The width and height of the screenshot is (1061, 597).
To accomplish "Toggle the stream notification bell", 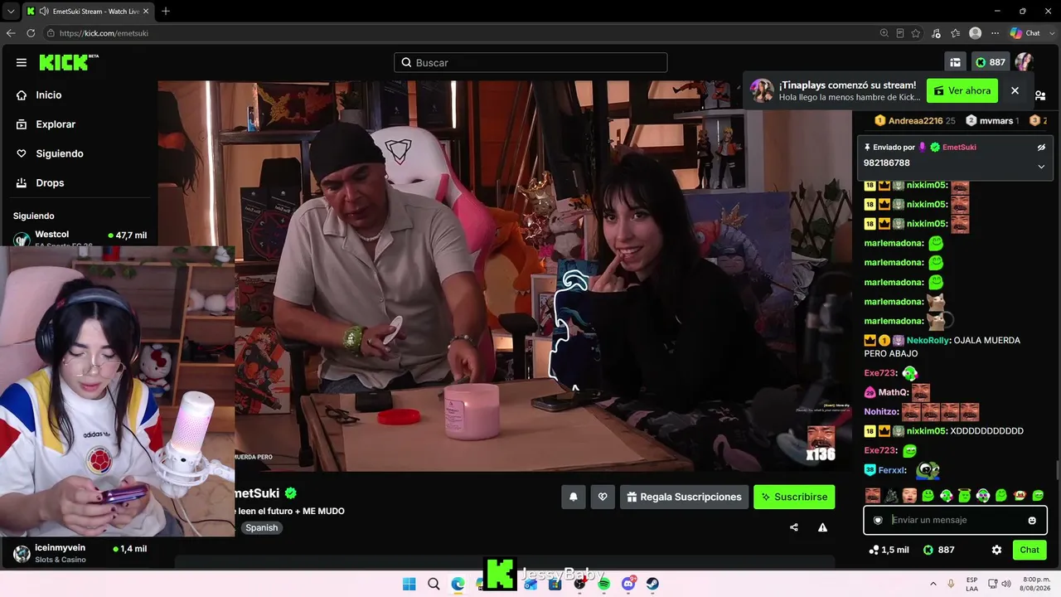I will tap(573, 497).
